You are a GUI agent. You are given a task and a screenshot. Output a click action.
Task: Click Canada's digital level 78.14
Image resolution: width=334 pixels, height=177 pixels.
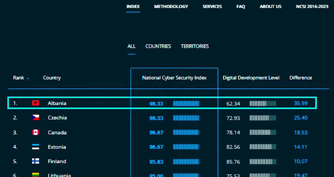point(233,133)
